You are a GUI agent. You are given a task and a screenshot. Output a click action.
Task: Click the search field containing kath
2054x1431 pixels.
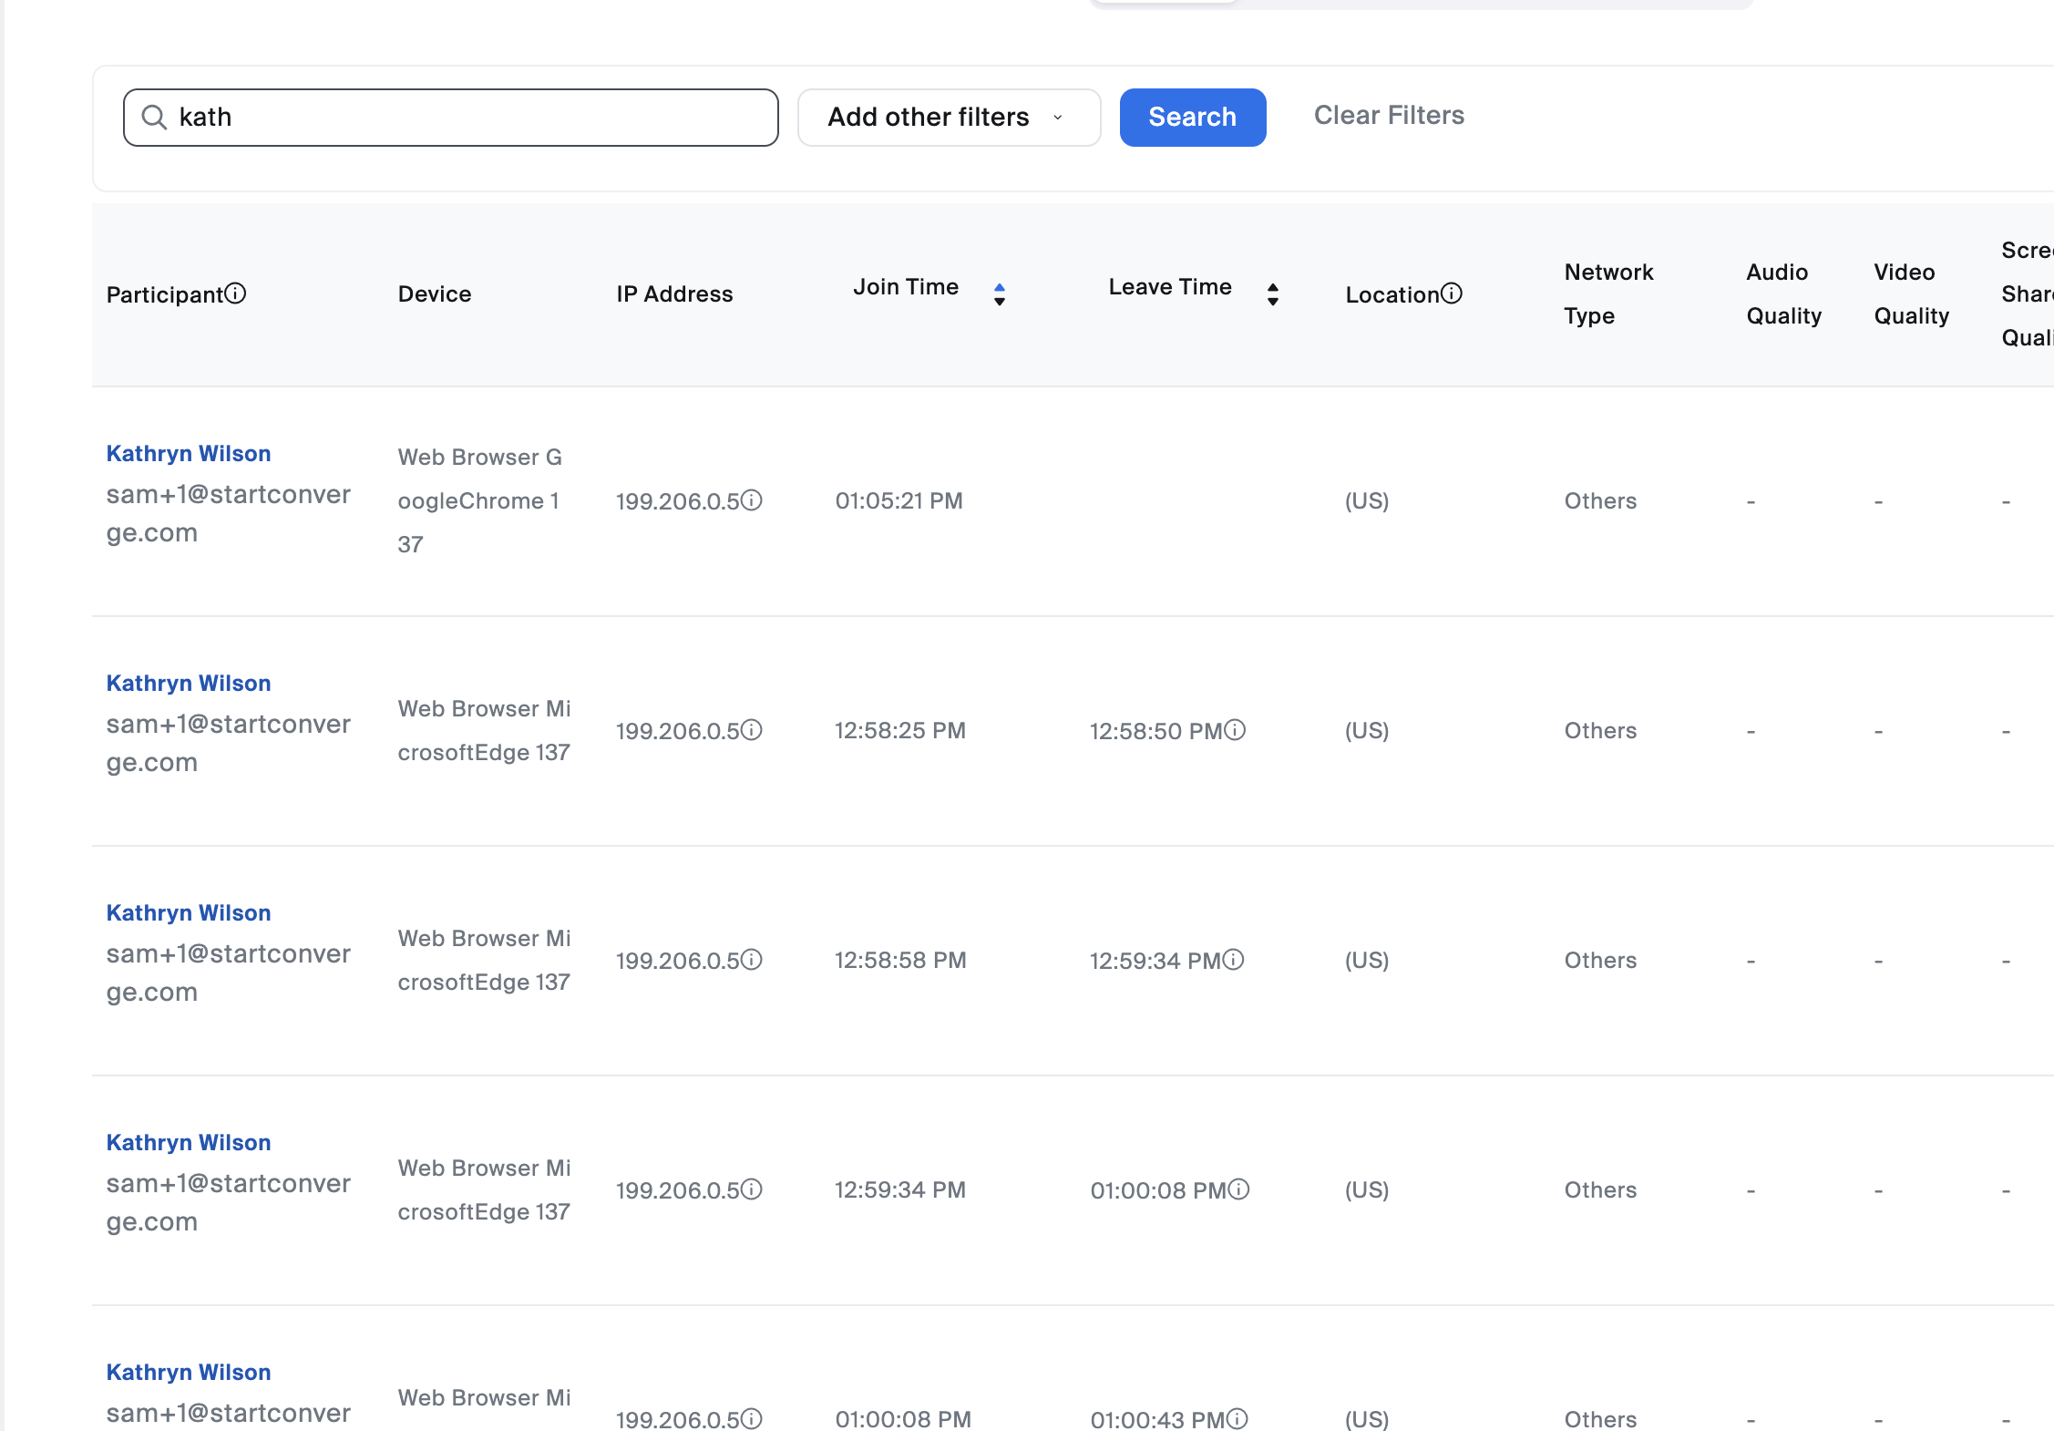point(474,118)
